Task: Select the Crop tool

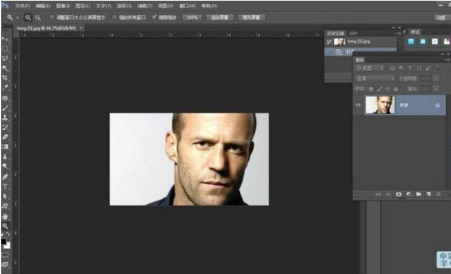Action: [5, 78]
